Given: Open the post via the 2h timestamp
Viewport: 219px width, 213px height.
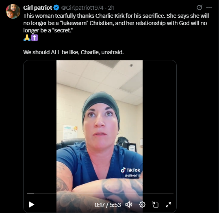Looking at the screenshot, I should tap(111, 8).
